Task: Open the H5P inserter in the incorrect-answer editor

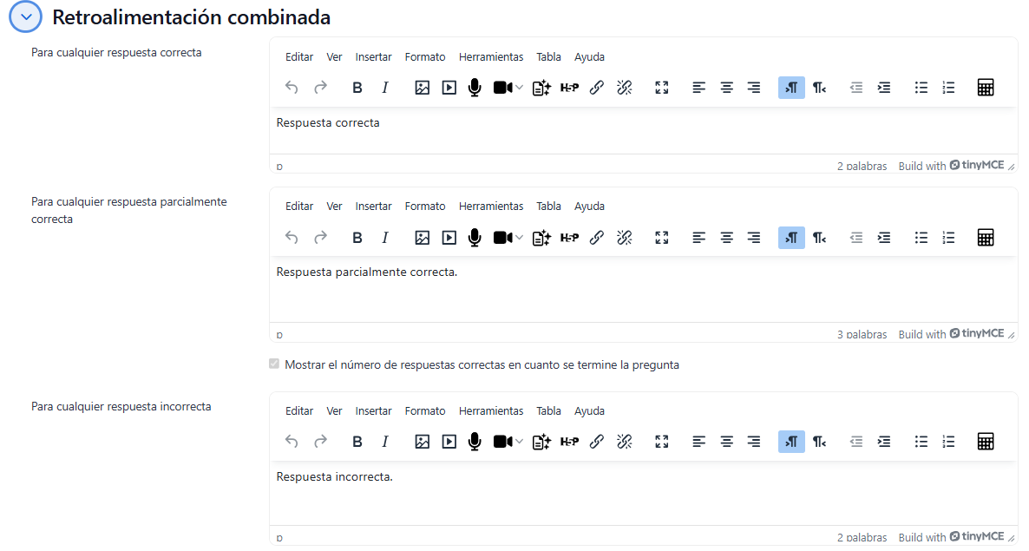Action: [x=569, y=442]
